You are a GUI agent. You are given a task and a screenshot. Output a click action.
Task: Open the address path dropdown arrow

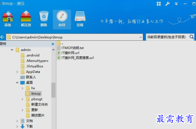(x=141, y=37)
